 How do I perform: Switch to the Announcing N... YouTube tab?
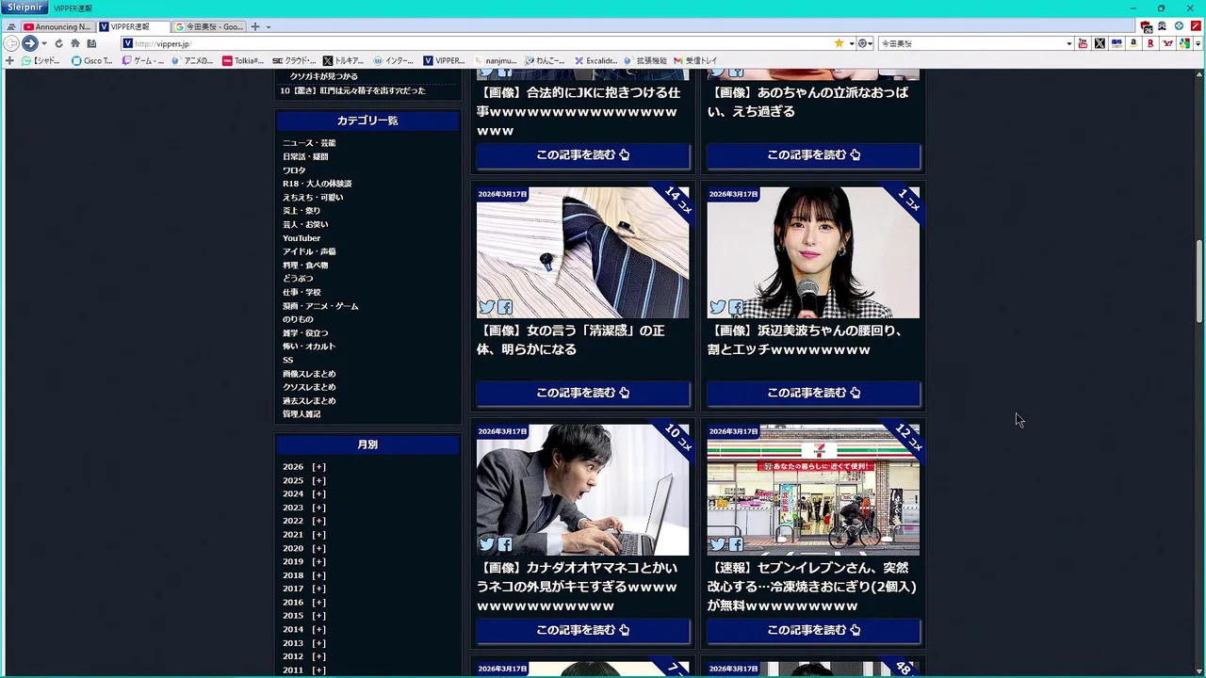pyautogui.click(x=58, y=26)
